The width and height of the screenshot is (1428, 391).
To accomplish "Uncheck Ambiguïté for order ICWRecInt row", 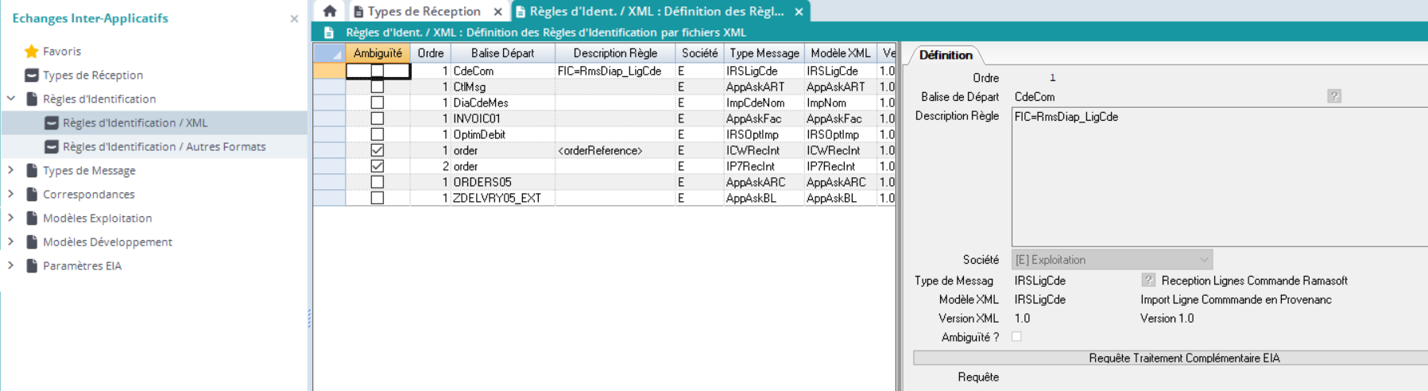I will 377,150.
